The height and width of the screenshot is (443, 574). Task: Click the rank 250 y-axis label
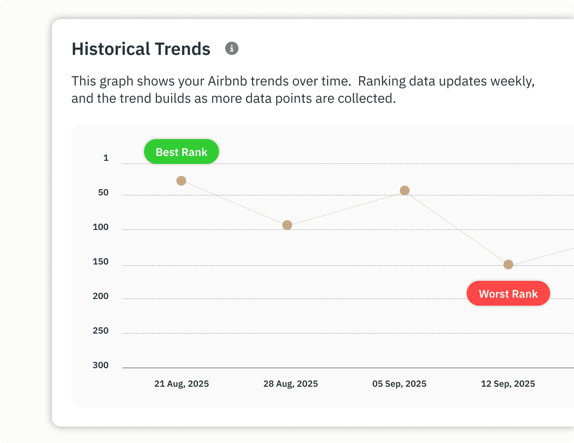[101, 330]
